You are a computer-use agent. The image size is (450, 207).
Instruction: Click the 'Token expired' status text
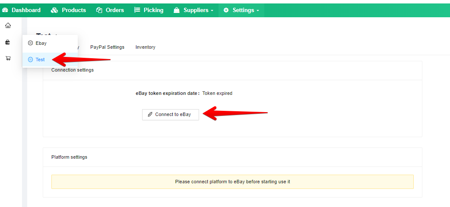pos(217,93)
